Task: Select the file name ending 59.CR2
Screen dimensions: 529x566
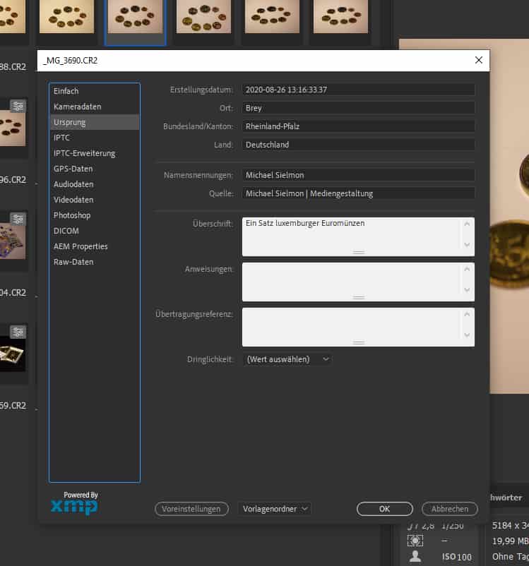Action: pyautogui.click(x=13, y=406)
